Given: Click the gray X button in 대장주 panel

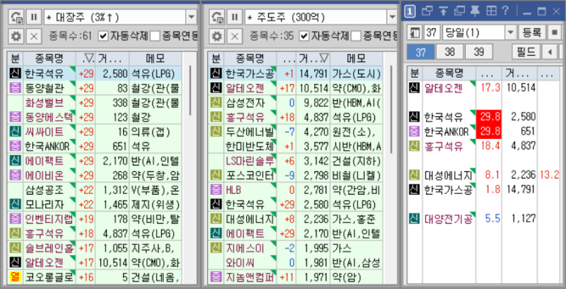Looking at the screenshot, I should 34,36.
